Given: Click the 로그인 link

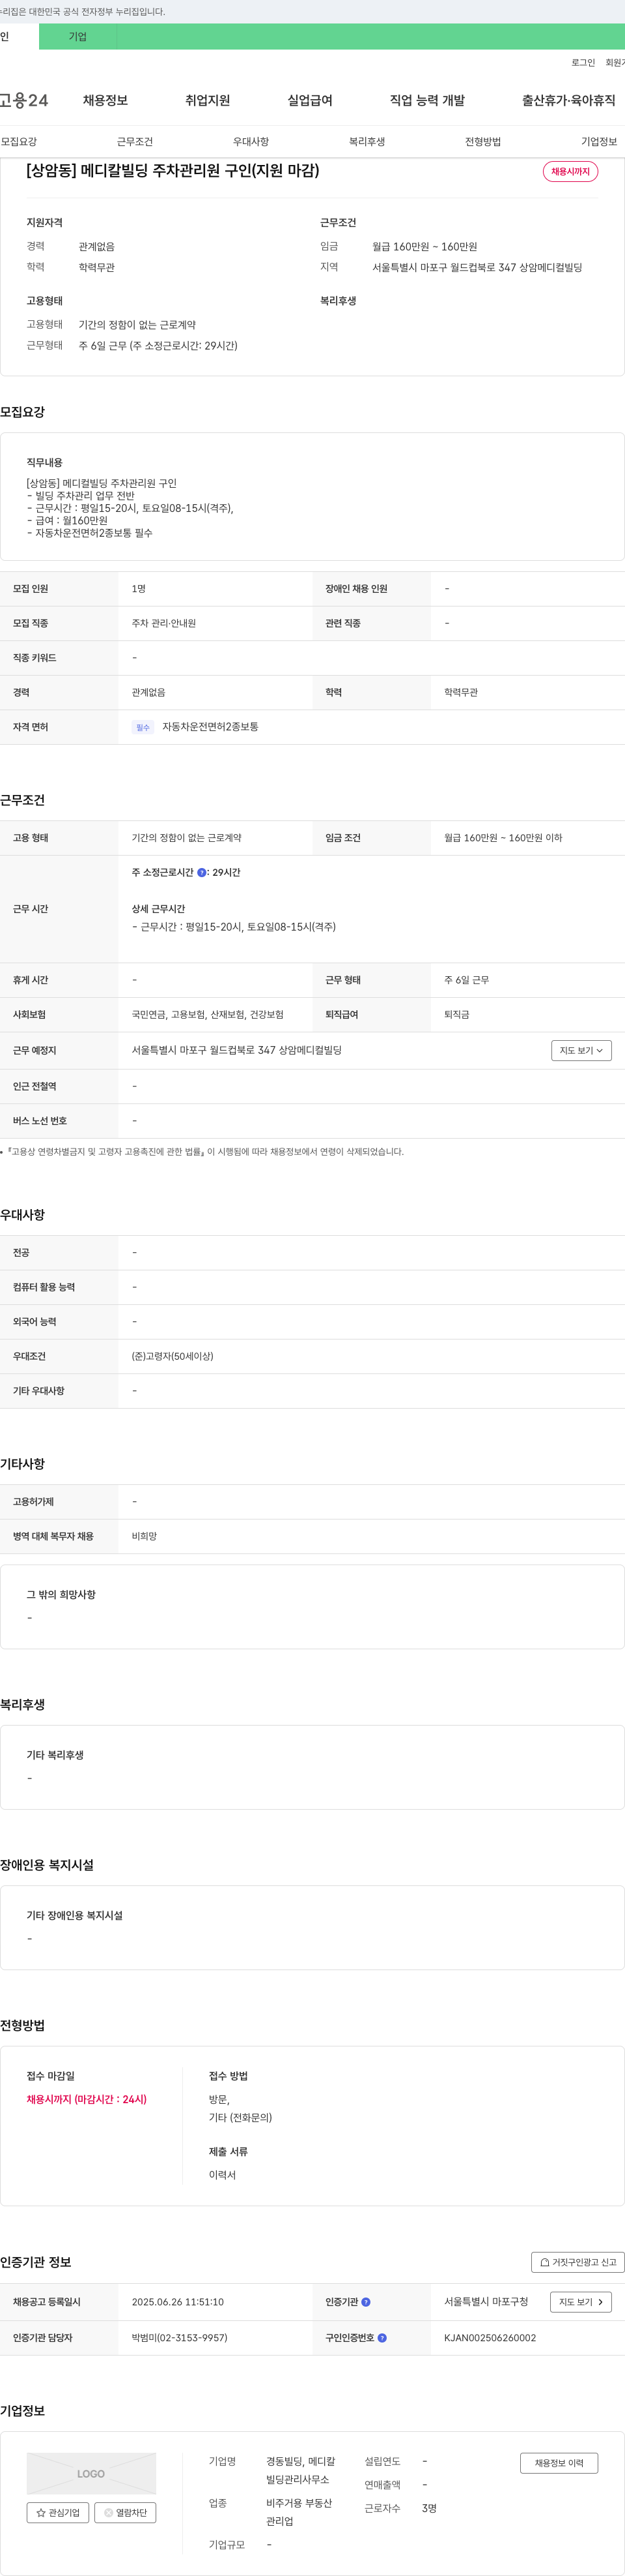Looking at the screenshot, I should (583, 62).
